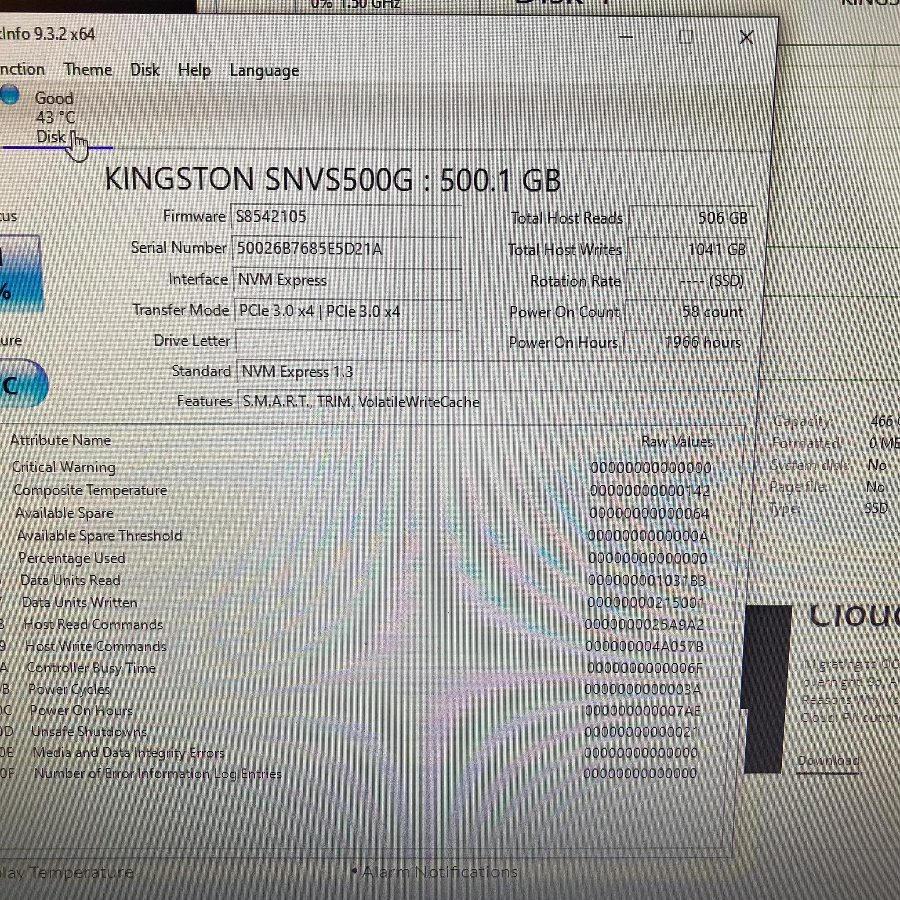Open the Theme menu
This screenshot has width=900, height=900.
pos(88,70)
